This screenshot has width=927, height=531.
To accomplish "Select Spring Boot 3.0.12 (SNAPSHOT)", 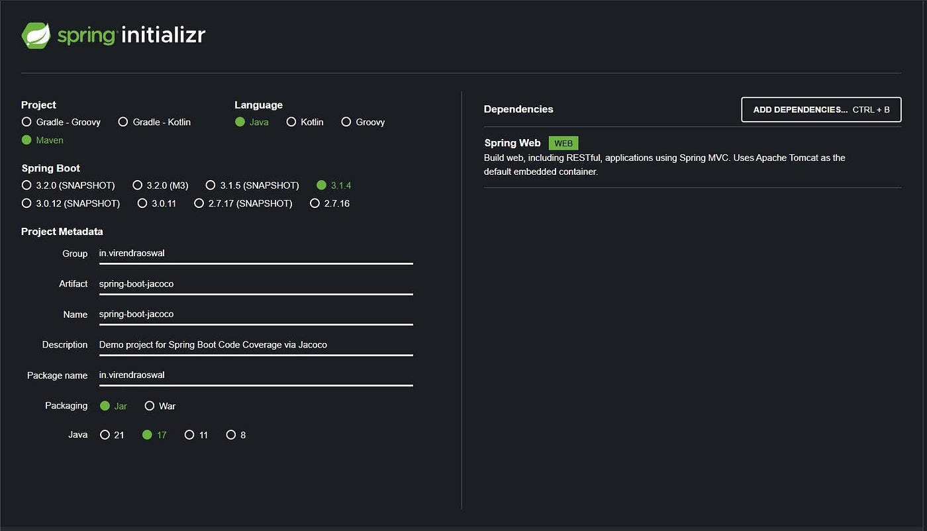I will [71, 203].
